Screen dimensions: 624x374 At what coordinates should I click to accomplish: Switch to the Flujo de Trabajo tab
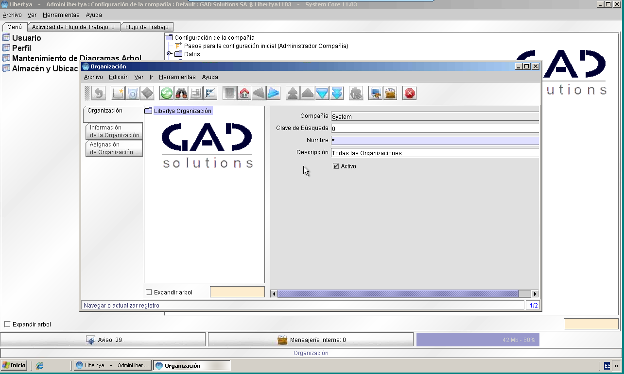pyautogui.click(x=147, y=27)
